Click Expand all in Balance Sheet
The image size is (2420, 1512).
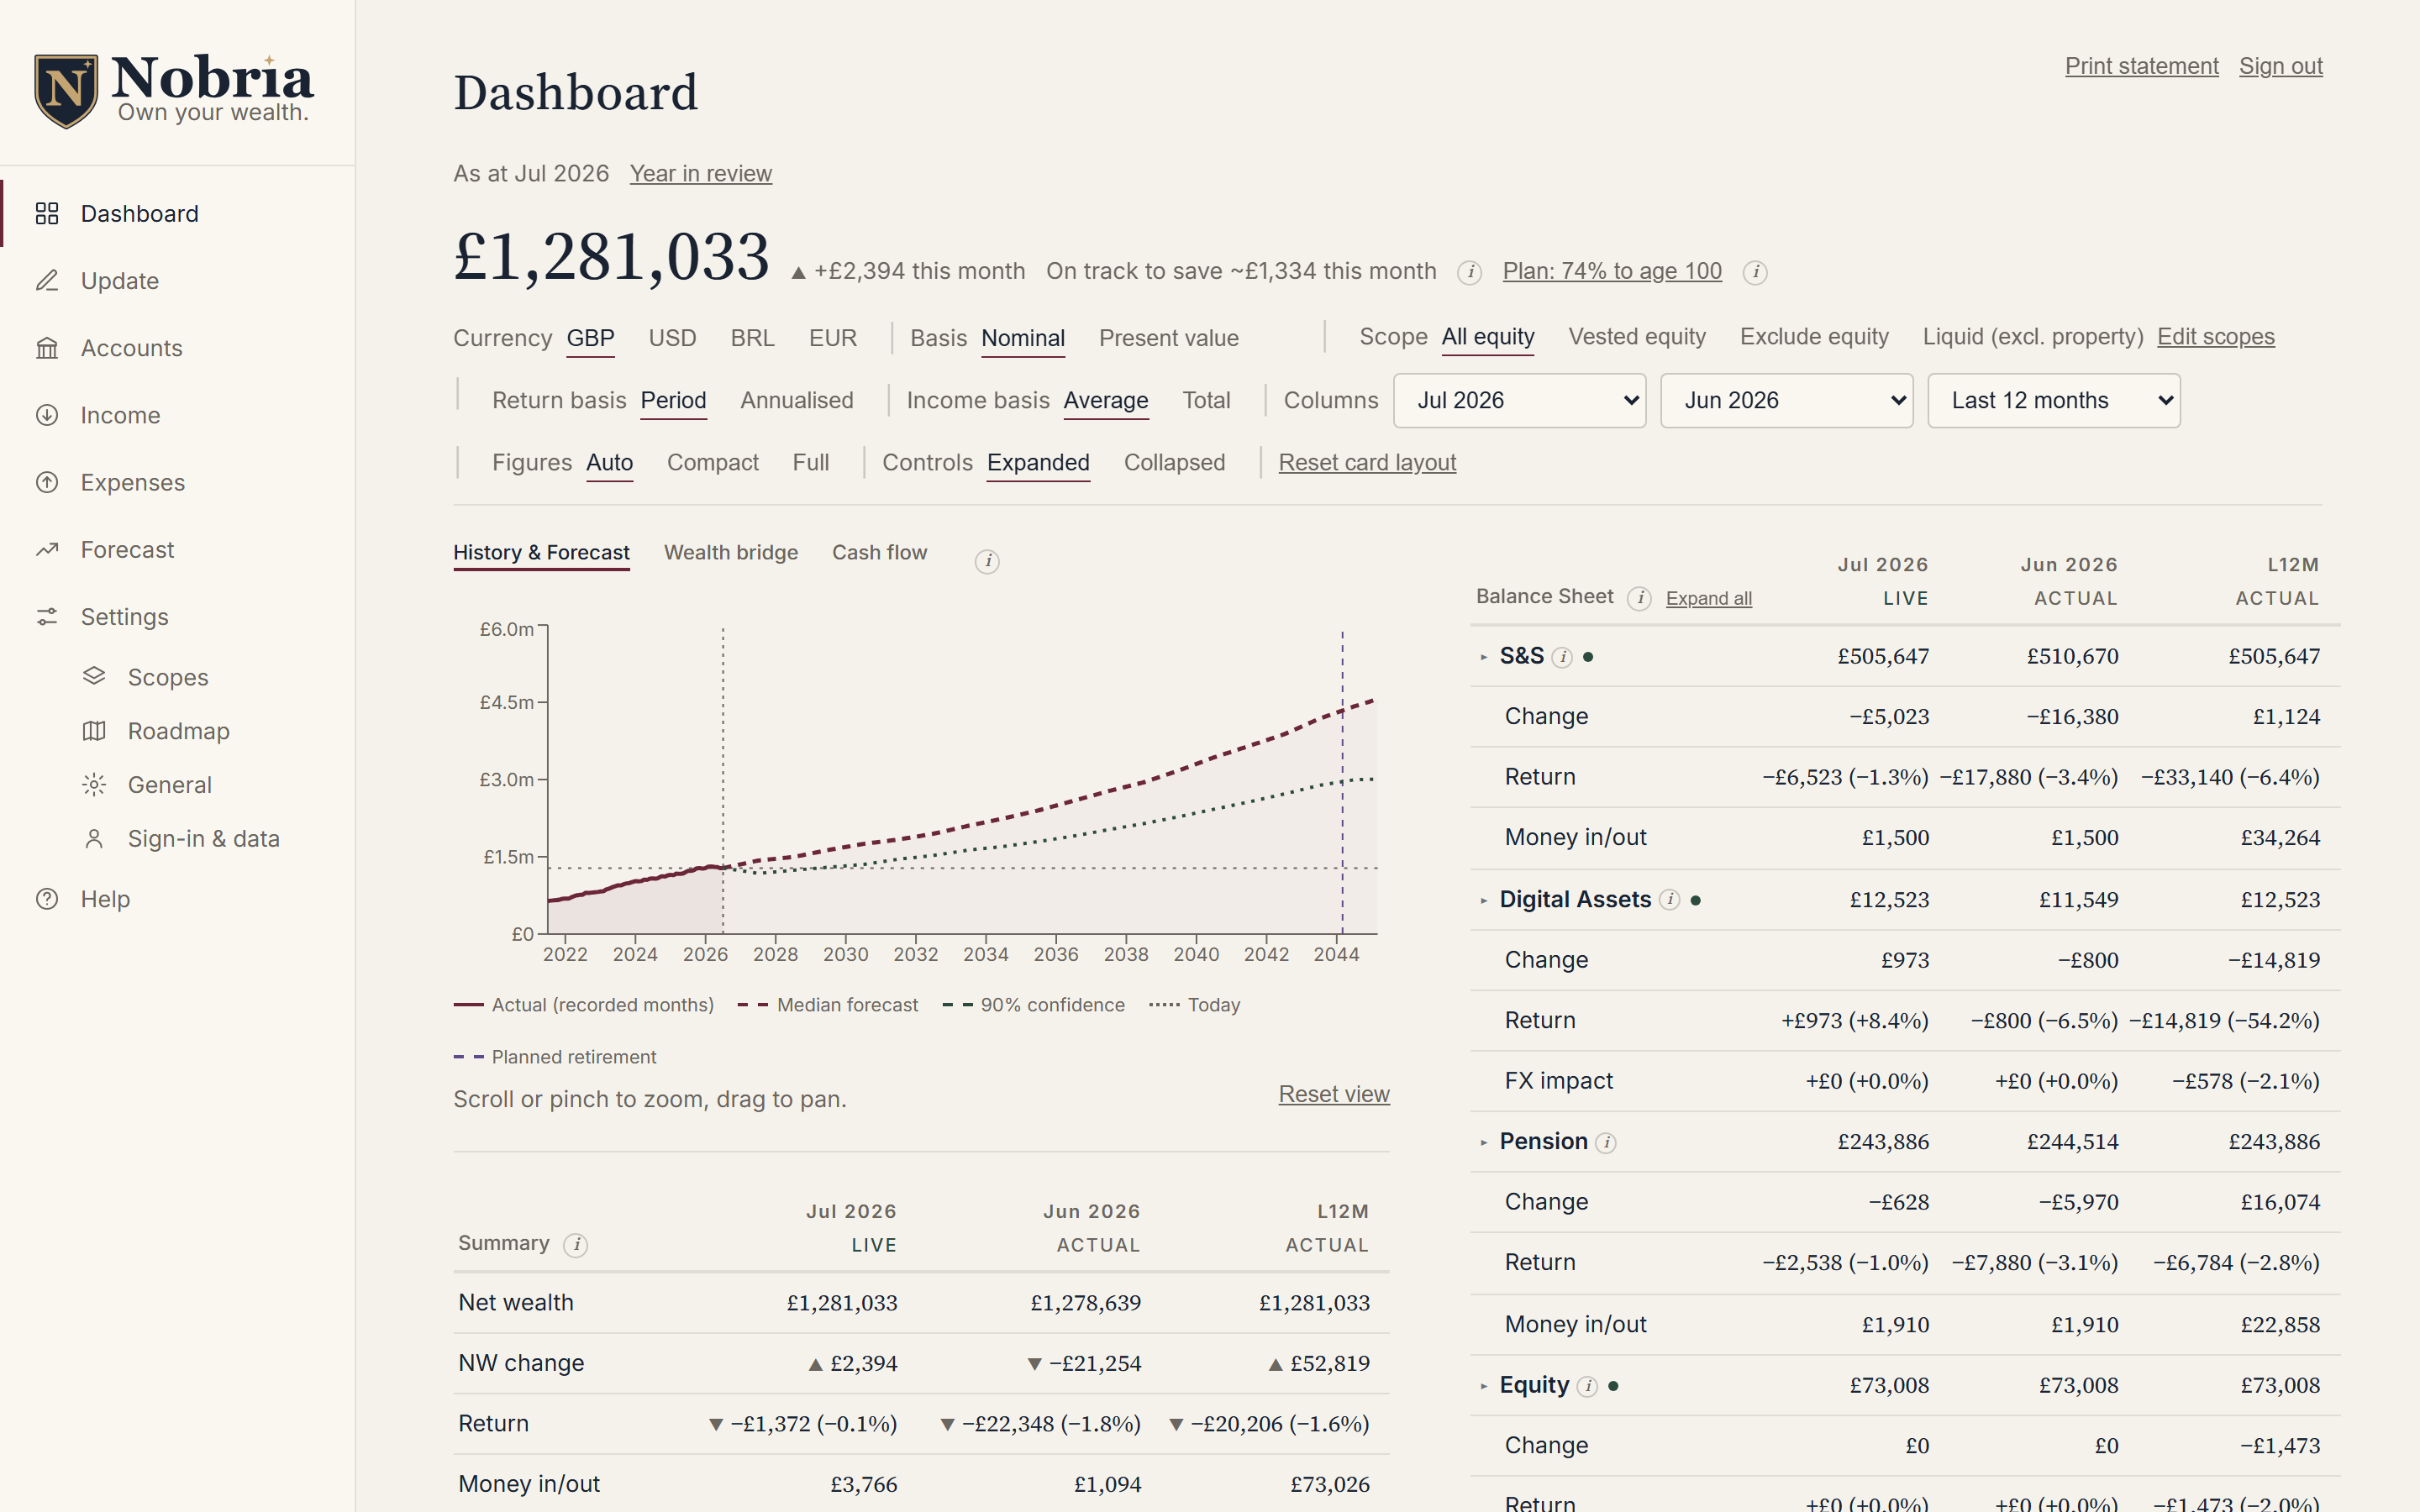[x=1708, y=598]
